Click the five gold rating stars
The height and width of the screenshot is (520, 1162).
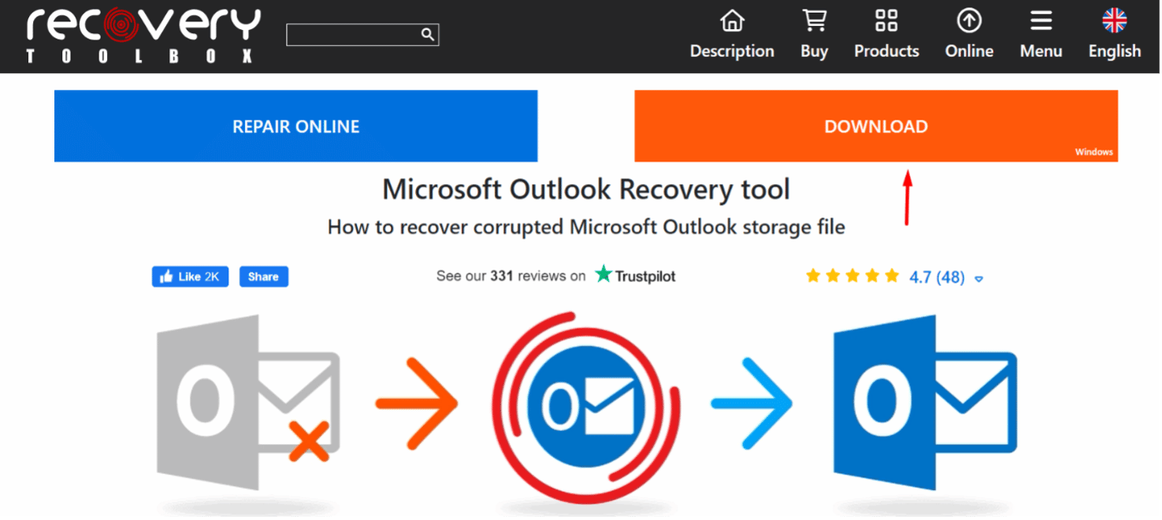coord(852,276)
